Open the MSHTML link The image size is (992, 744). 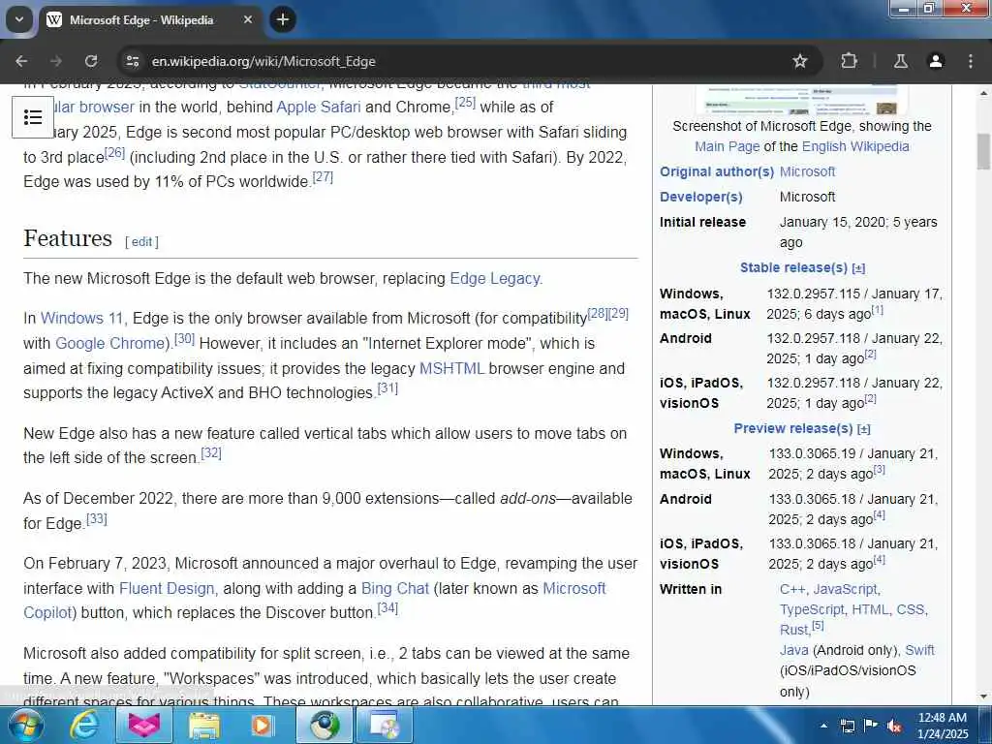pyautogui.click(x=451, y=368)
